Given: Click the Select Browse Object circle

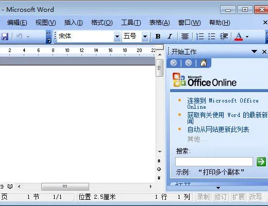Looking at the screenshot, I should coord(159,169).
